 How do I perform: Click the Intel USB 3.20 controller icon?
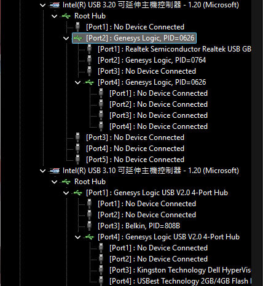55,5
